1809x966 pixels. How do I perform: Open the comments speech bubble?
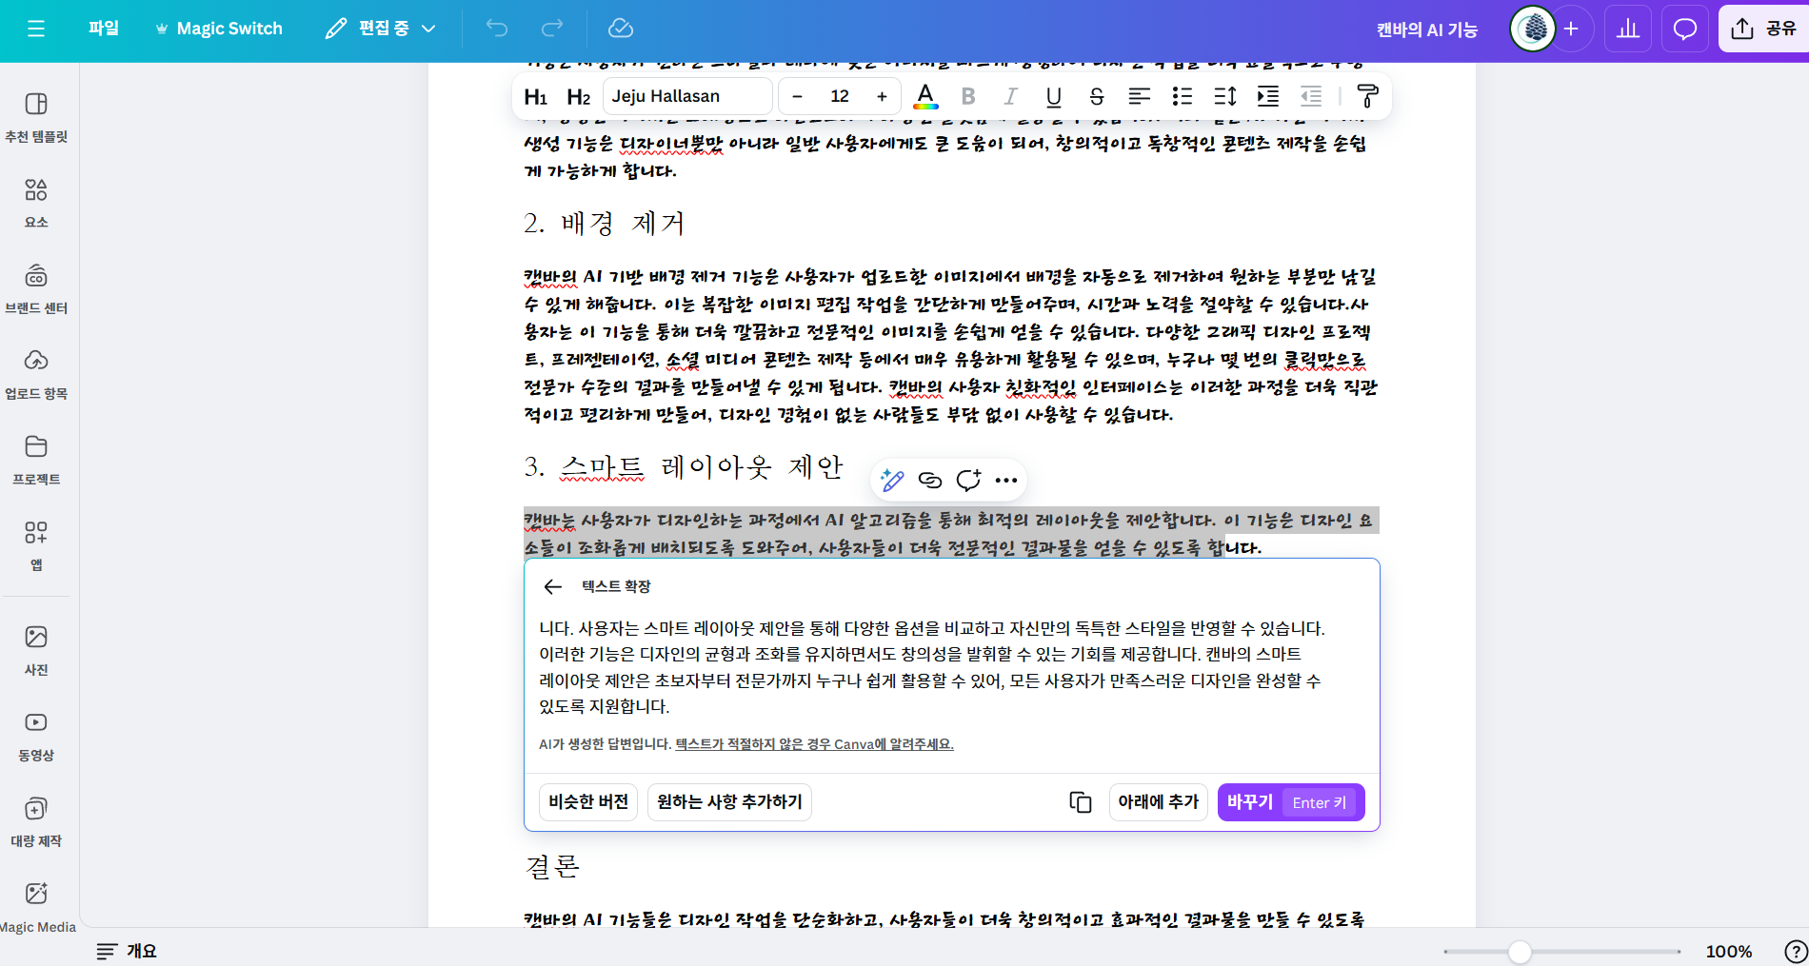pyautogui.click(x=1685, y=29)
